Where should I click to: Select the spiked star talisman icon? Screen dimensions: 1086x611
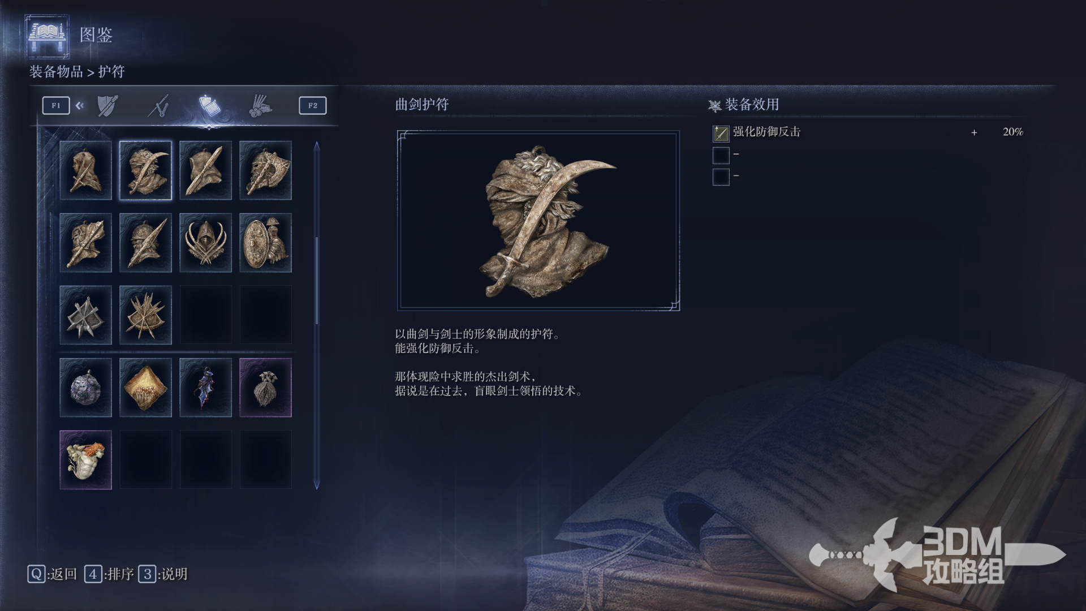pos(85,315)
